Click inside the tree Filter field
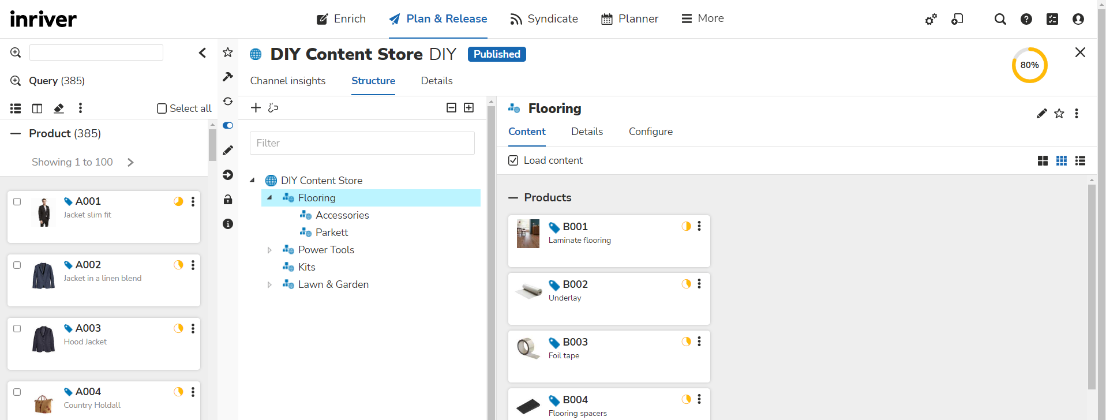Image resolution: width=1106 pixels, height=420 pixels. [362, 143]
